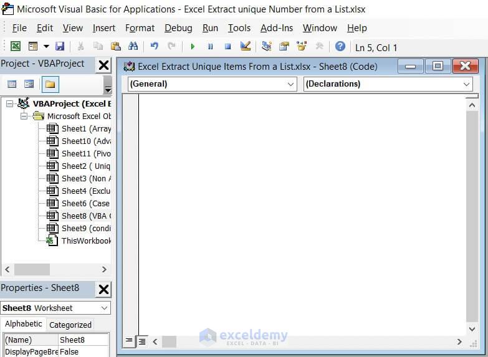Open the Run menu
The image size is (488, 357).
[x=210, y=28]
